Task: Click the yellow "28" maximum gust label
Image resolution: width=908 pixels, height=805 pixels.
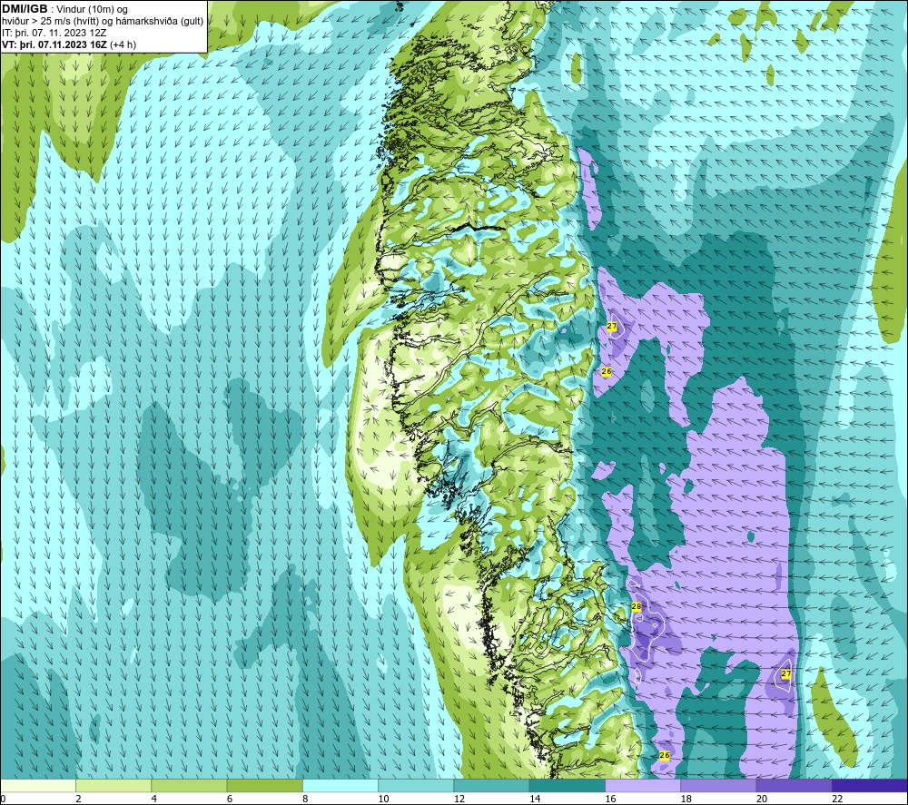Action: tap(637, 606)
